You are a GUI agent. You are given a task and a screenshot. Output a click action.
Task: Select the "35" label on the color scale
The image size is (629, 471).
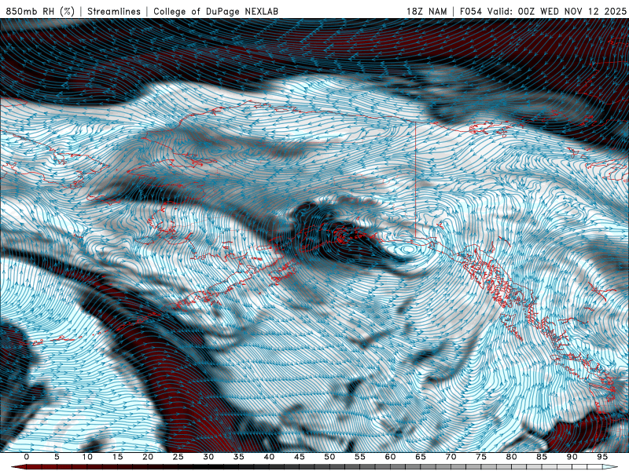point(239,457)
